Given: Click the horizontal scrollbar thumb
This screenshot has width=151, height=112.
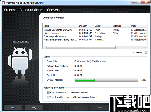Looking at the screenshot, I should [81, 47].
